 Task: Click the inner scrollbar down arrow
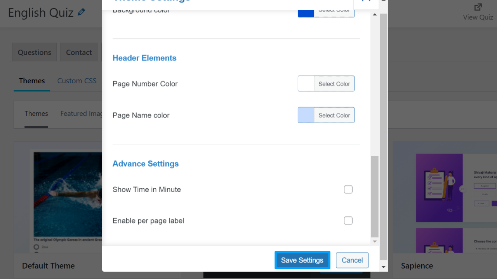point(375,241)
